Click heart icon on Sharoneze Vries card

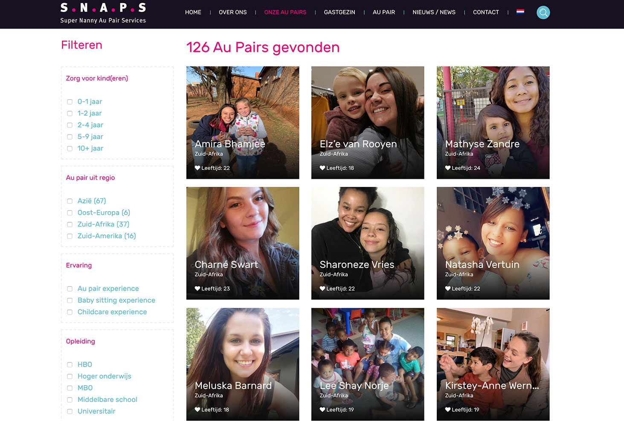click(x=322, y=289)
